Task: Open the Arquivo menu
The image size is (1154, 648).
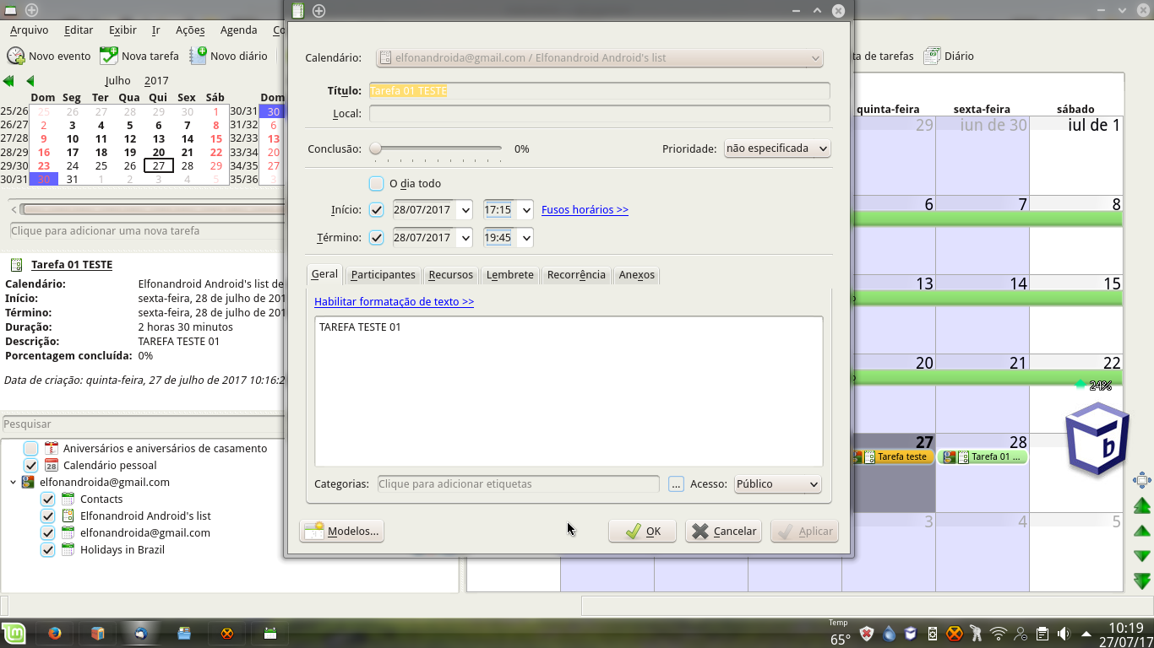Action: pyautogui.click(x=30, y=30)
